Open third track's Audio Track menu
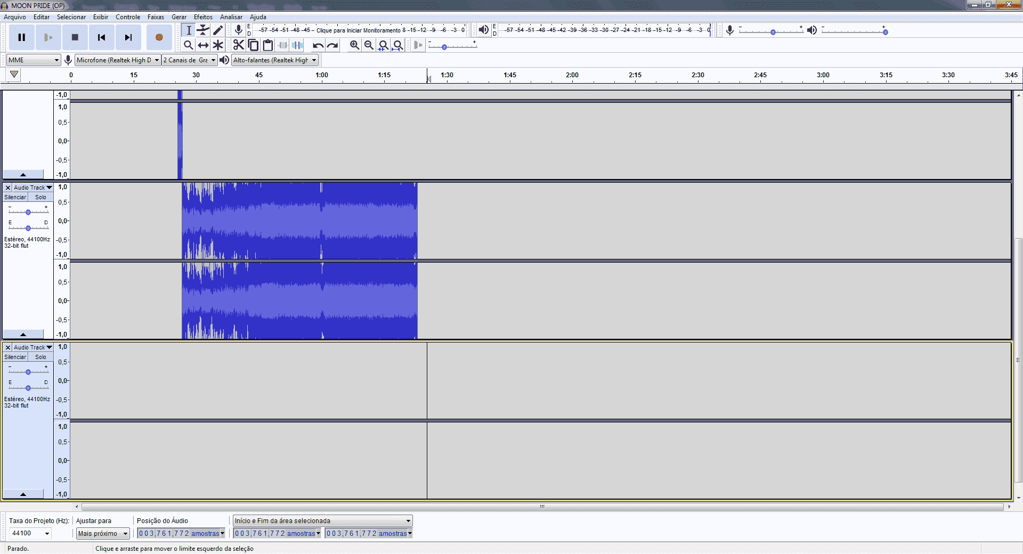The width and height of the screenshot is (1023, 554). pyautogui.click(x=33, y=347)
